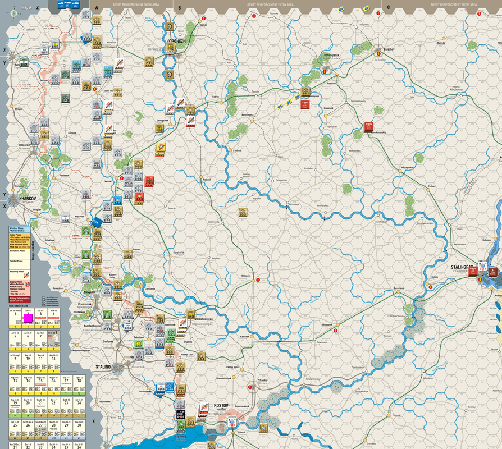Click the compass rose beside Map A
The height and width of the screenshot is (449, 502).
(14, 13)
